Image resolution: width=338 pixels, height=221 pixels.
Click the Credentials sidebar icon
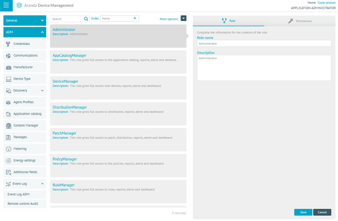click(x=8, y=44)
